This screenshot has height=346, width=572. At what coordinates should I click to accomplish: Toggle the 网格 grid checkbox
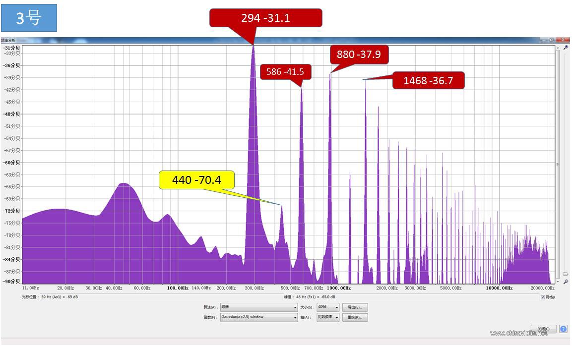click(x=543, y=297)
